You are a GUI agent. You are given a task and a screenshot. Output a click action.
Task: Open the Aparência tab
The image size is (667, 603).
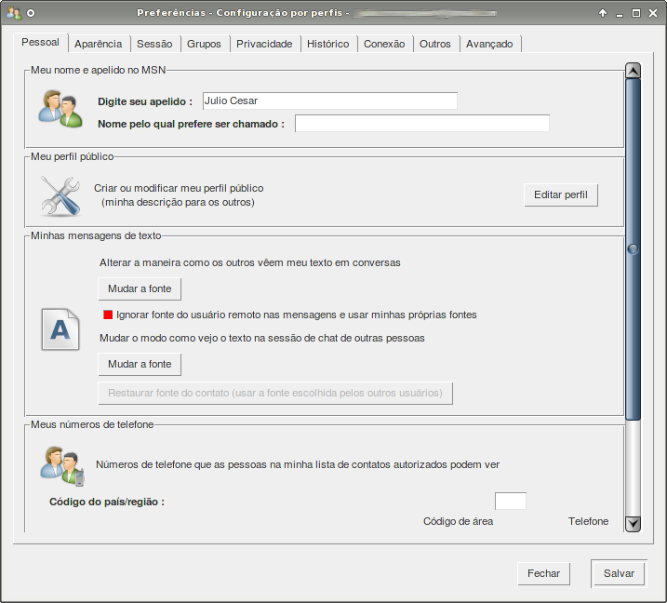click(x=99, y=44)
